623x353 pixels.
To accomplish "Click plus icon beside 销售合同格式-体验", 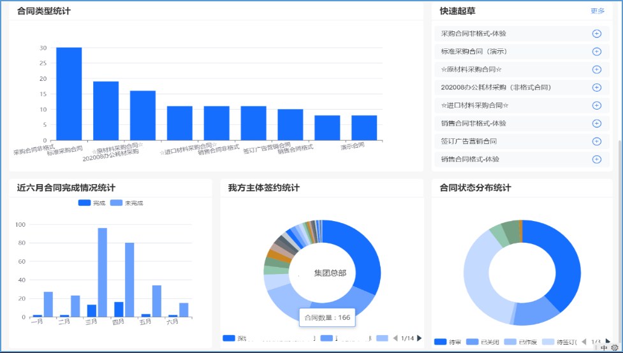I will (596, 159).
